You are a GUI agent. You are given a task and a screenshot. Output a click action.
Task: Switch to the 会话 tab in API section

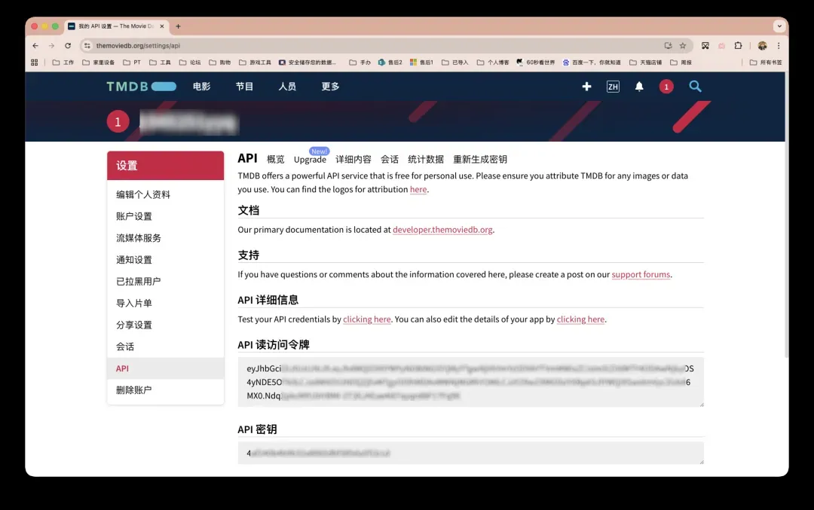[x=390, y=159]
